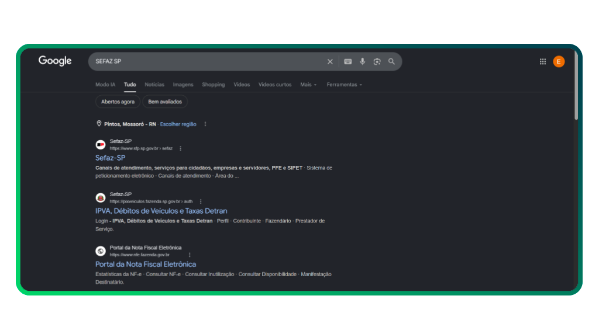The image size is (599, 313).
Task: Open the Google apps grid icon
Action: 543,61
